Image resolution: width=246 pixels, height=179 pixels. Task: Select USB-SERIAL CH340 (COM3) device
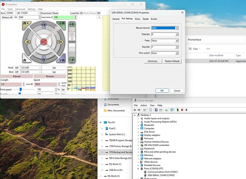click(161, 175)
